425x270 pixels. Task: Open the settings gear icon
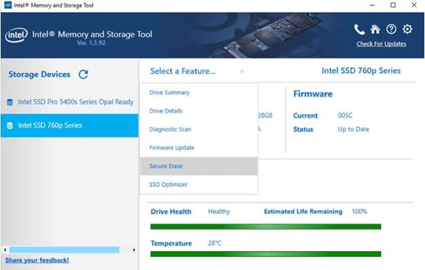(407, 29)
